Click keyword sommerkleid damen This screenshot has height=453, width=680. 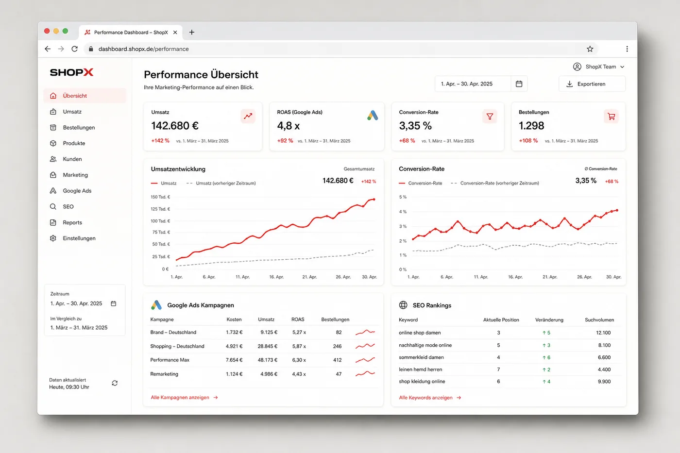coord(421,357)
